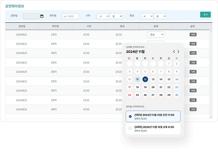Viewport: 218px width, 153px height.
Task: Delete the first row 1회차 entry
Action: [x=193, y=35]
